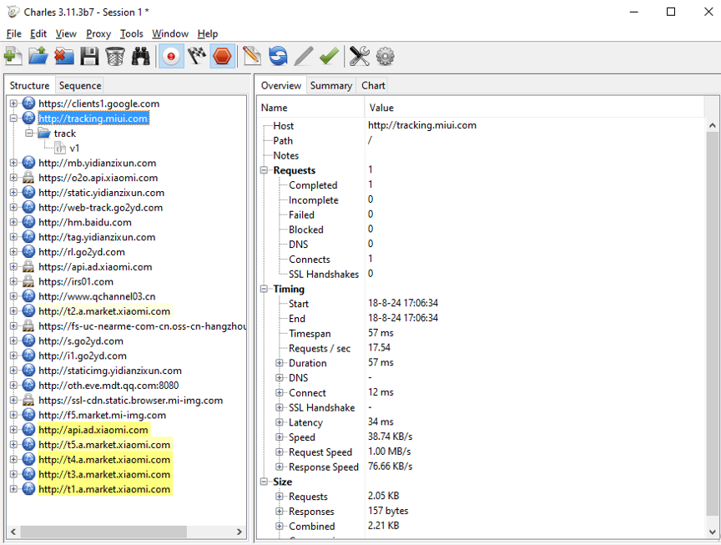721x545 pixels.
Task: Toggle breakpoints with the red hexagon icon
Action: coord(223,56)
